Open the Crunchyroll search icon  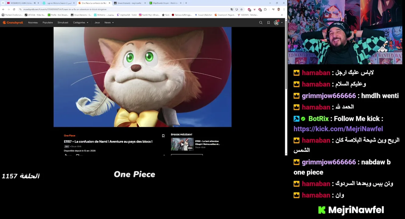pos(261,23)
